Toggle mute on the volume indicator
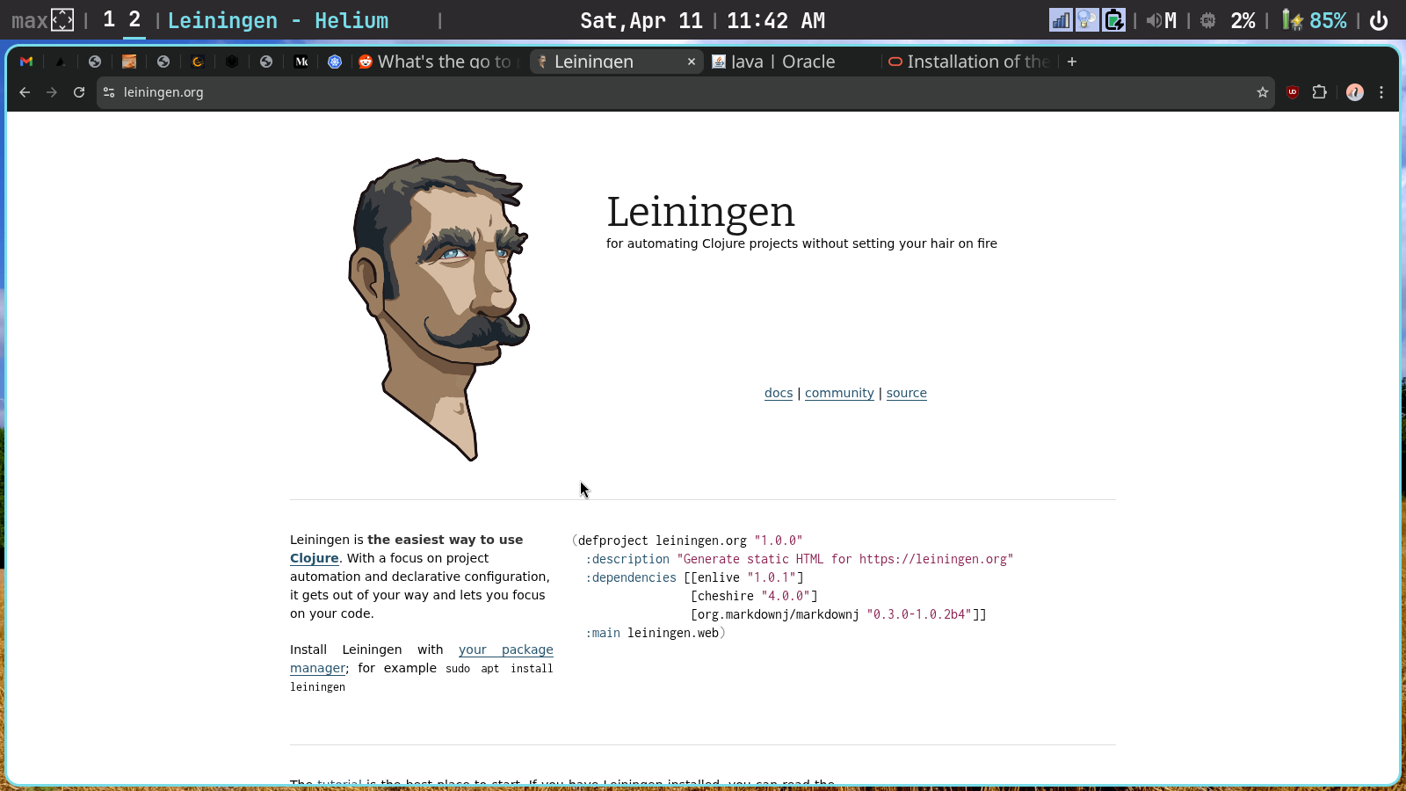 (x=1162, y=20)
